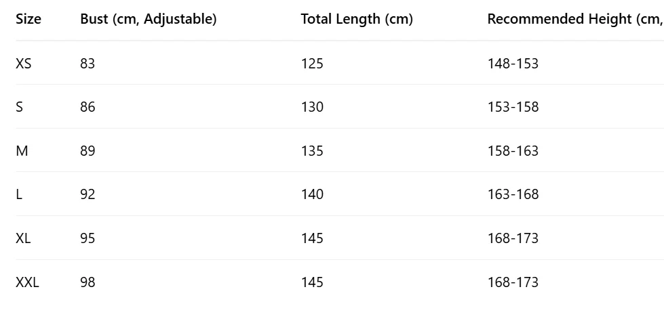Select height range 168-173 in XXL row
This screenshot has width=664, height=325.
coord(513,282)
